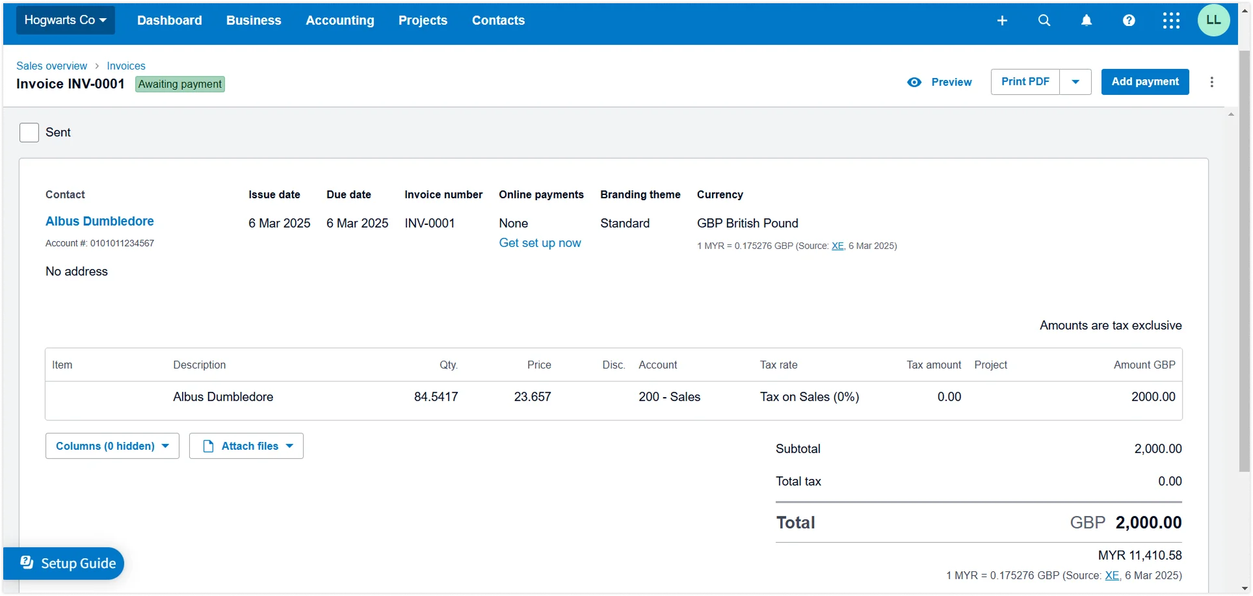Click the plus create-new icon

point(1002,21)
